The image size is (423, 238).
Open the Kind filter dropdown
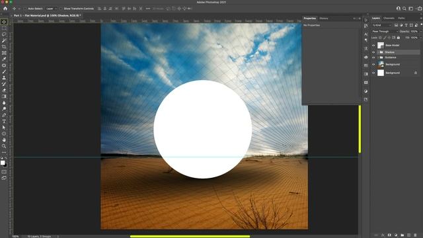coord(382,25)
